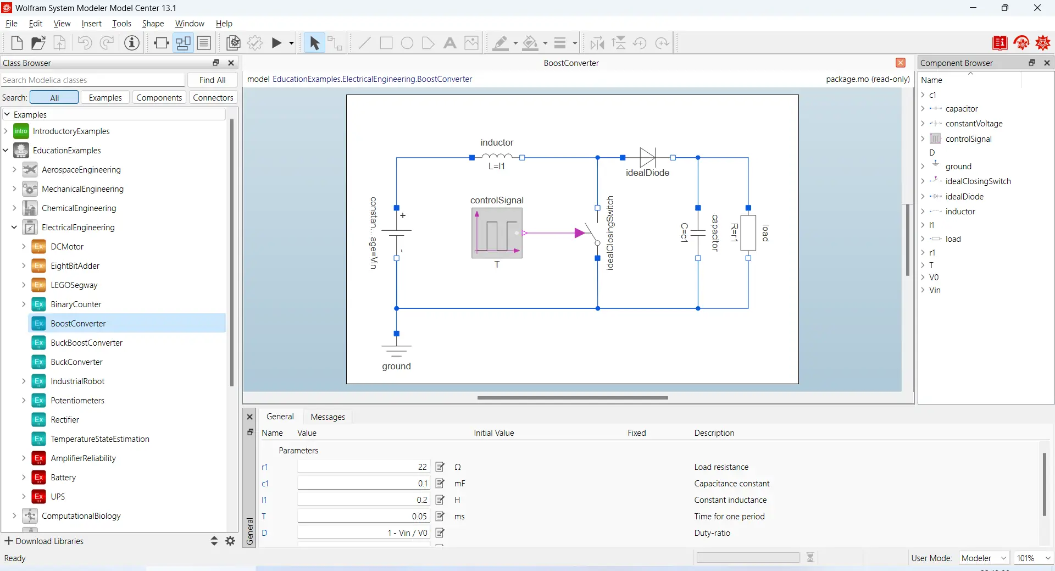Toggle the All search filter
Image resolution: width=1055 pixels, height=571 pixels.
coord(54,97)
